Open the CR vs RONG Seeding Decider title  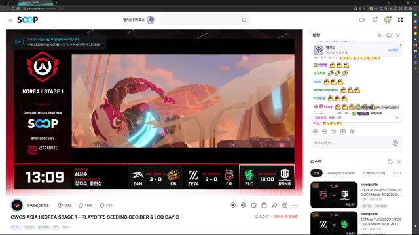[x=381, y=192]
